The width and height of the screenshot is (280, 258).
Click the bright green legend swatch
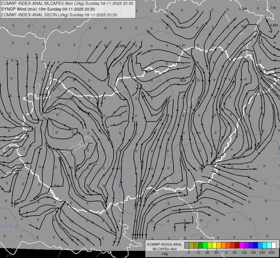205,245
